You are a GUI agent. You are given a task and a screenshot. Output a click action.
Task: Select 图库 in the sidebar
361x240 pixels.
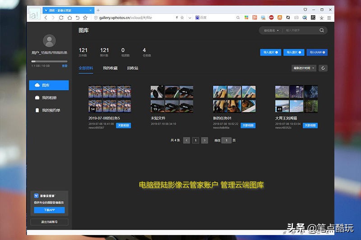point(49,85)
